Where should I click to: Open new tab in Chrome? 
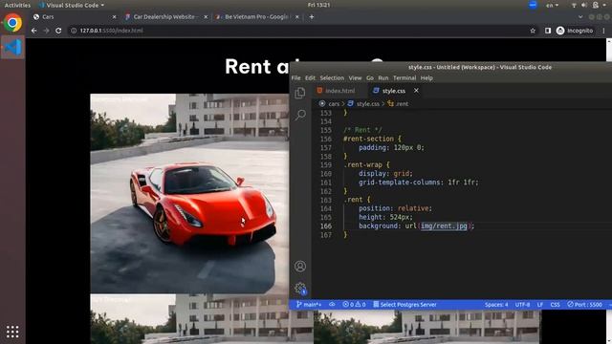312,17
